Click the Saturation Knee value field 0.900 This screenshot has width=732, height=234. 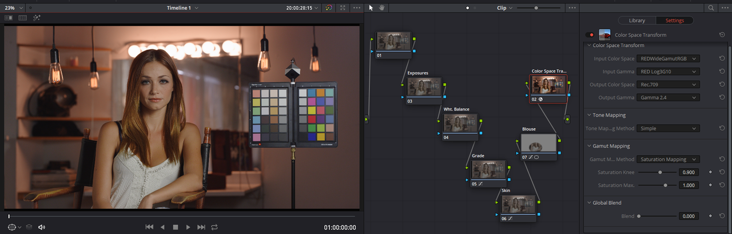pyautogui.click(x=690, y=172)
